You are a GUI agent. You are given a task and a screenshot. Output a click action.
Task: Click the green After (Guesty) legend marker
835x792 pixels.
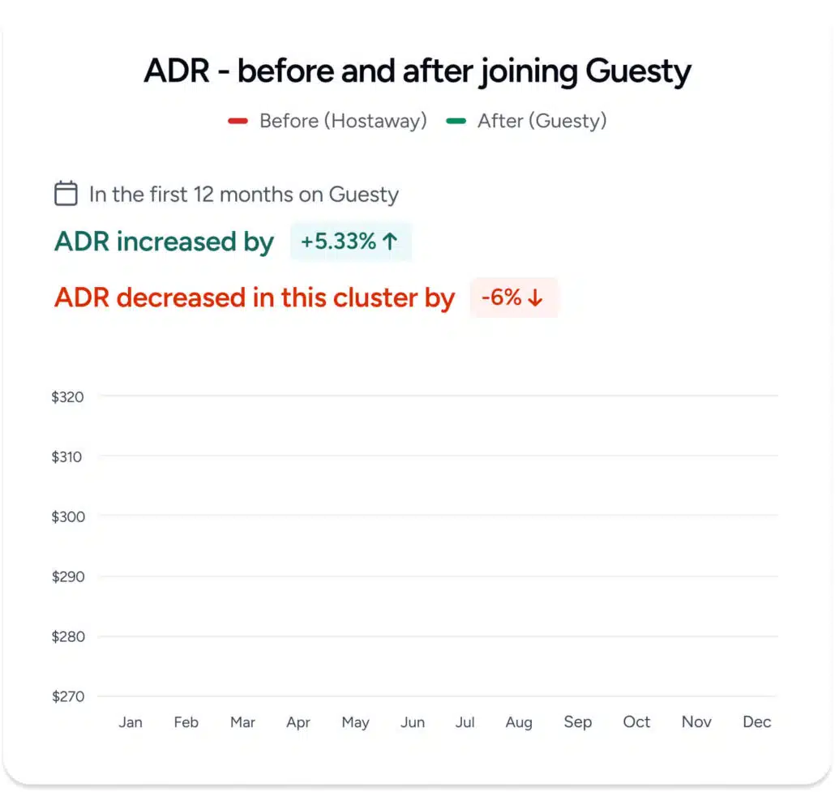coord(456,121)
